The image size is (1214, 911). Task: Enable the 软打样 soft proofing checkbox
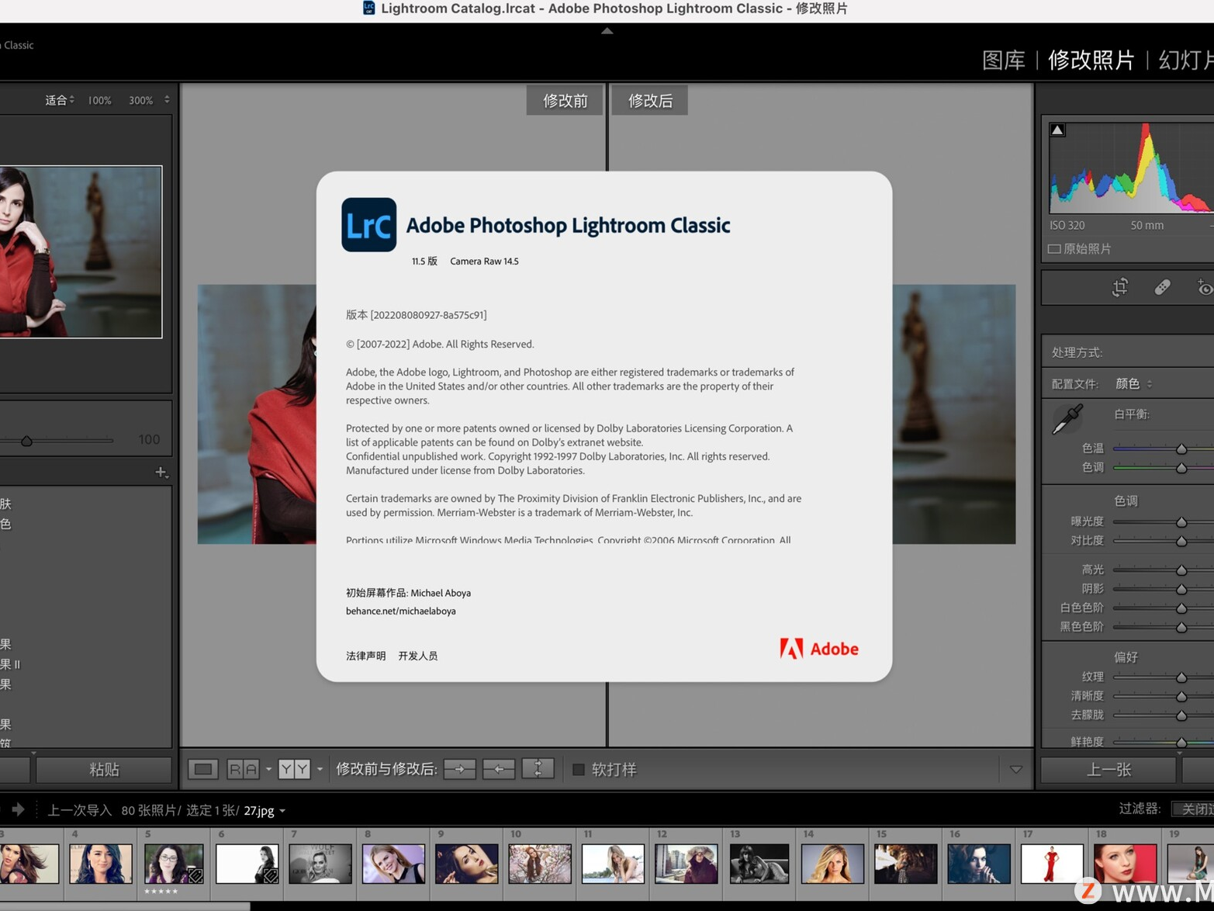pyautogui.click(x=578, y=768)
